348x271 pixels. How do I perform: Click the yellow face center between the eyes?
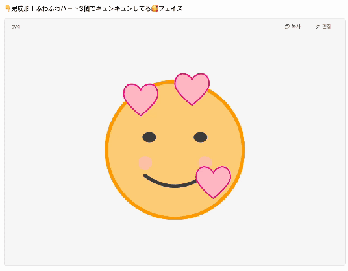tap(175, 137)
